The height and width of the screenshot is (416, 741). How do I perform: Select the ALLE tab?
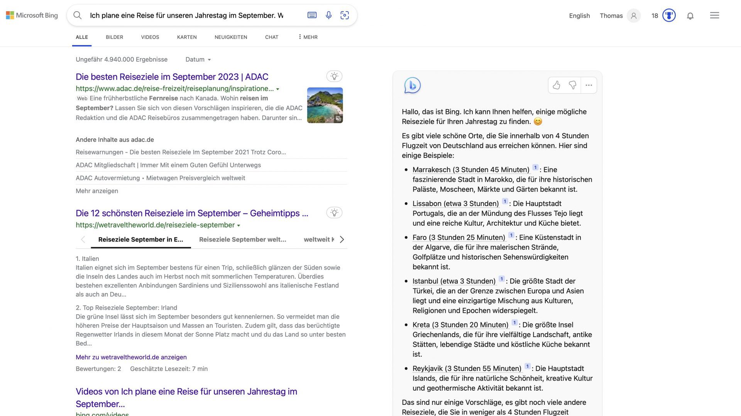[82, 37]
